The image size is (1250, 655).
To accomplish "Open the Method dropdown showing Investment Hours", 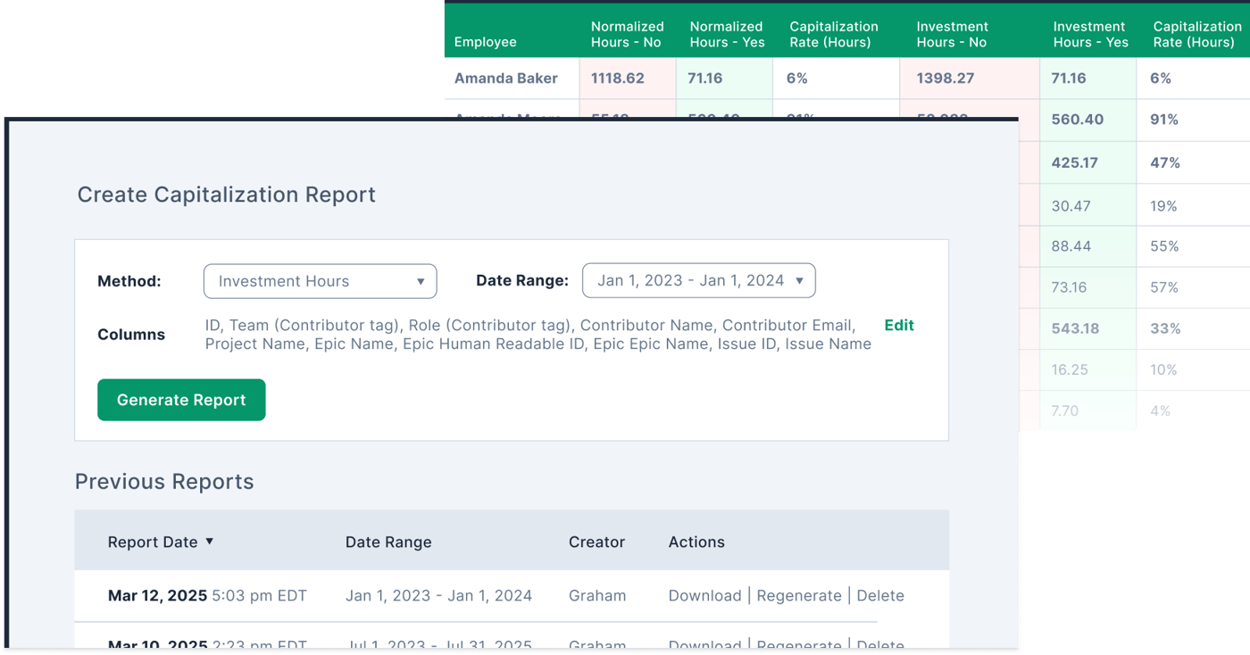I will pyautogui.click(x=320, y=281).
